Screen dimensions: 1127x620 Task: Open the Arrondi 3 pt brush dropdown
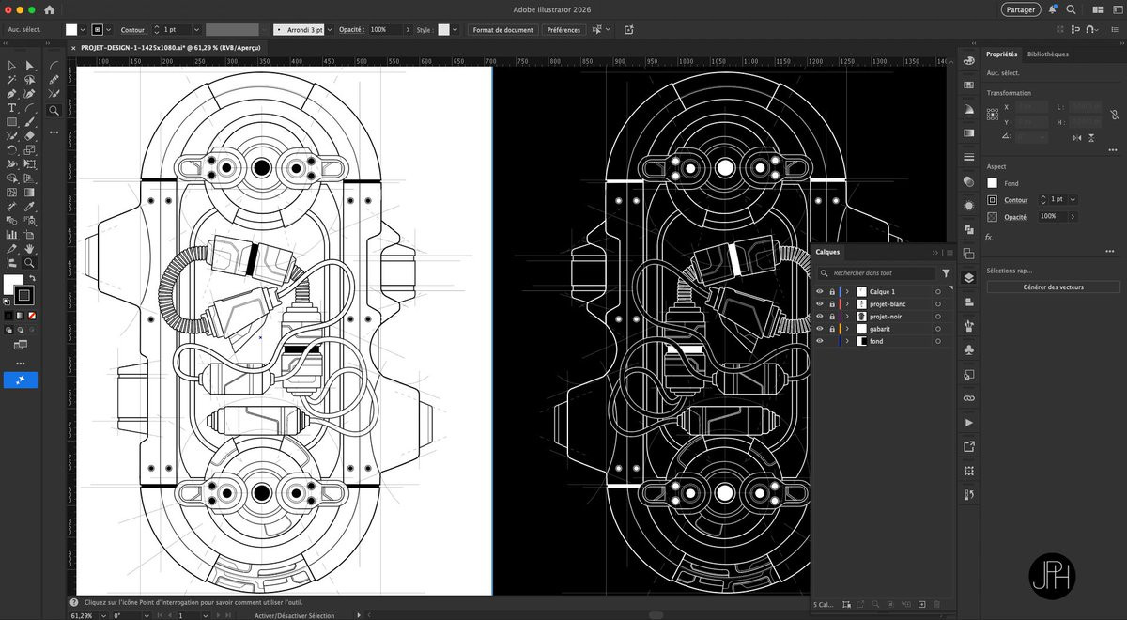pos(329,30)
